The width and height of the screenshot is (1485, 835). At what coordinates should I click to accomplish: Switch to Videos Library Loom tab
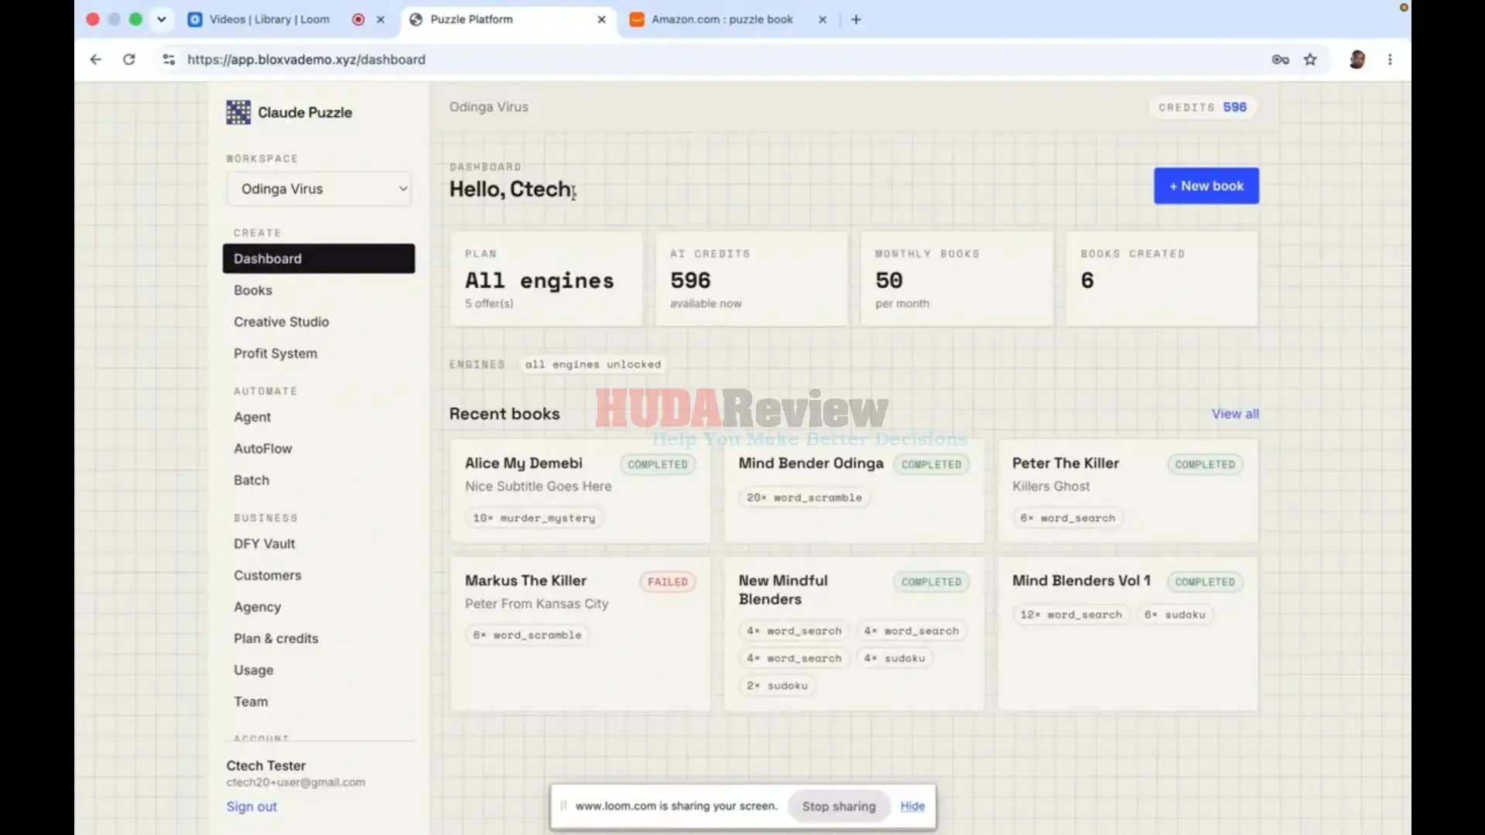269,19
